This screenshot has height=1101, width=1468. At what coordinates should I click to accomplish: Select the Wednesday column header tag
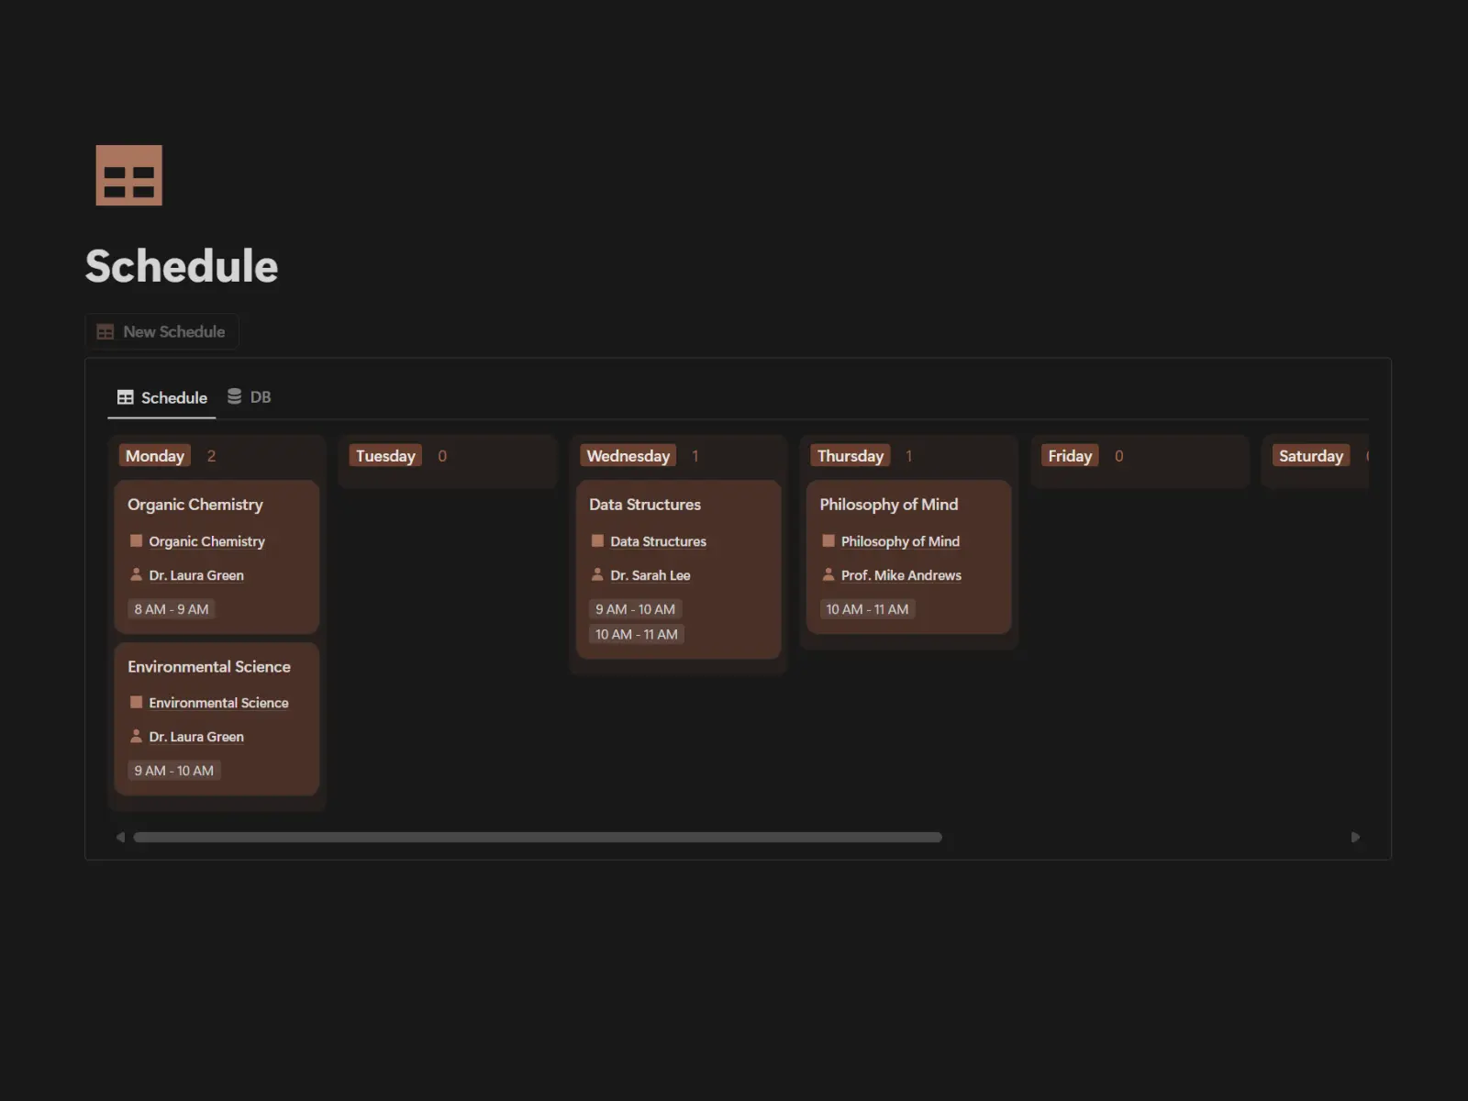coord(628,456)
